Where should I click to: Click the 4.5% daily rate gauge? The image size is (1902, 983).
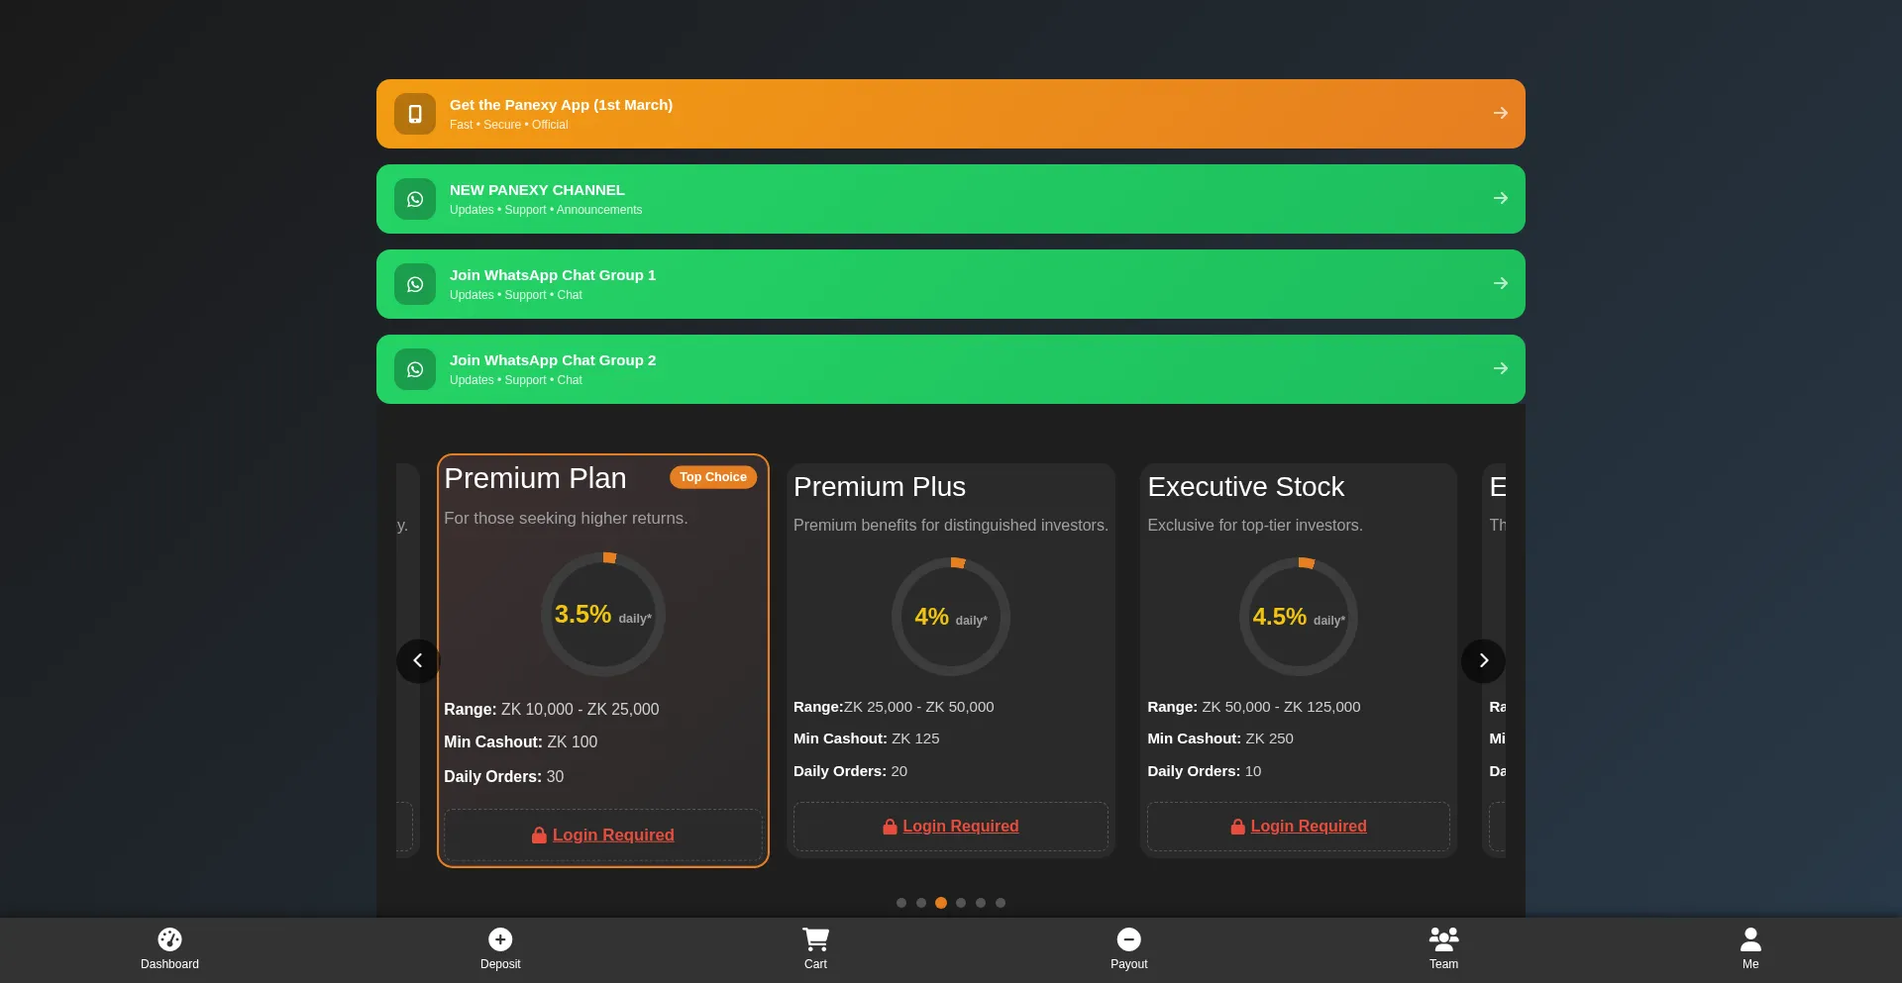[1299, 617]
